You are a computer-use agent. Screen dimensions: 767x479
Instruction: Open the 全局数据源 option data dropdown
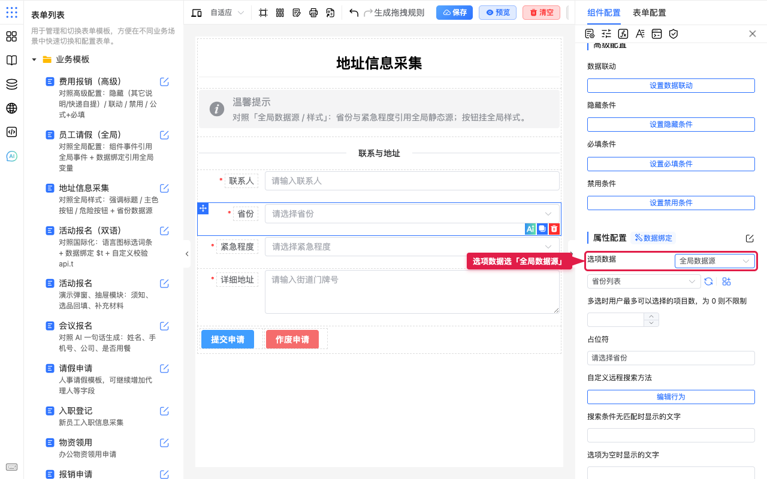(x=714, y=261)
